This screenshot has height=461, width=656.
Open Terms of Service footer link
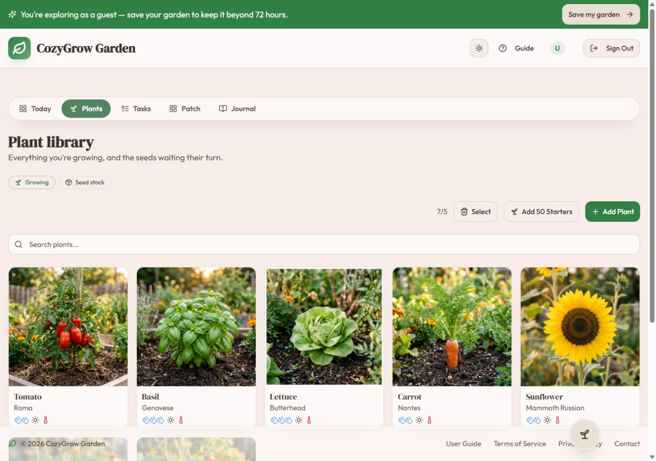coord(520,444)
